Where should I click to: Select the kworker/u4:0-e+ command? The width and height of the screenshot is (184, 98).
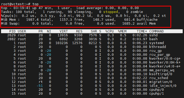tap(165, 66)
